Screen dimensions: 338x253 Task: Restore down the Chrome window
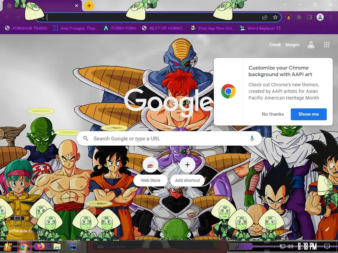(x=315, y=5)
